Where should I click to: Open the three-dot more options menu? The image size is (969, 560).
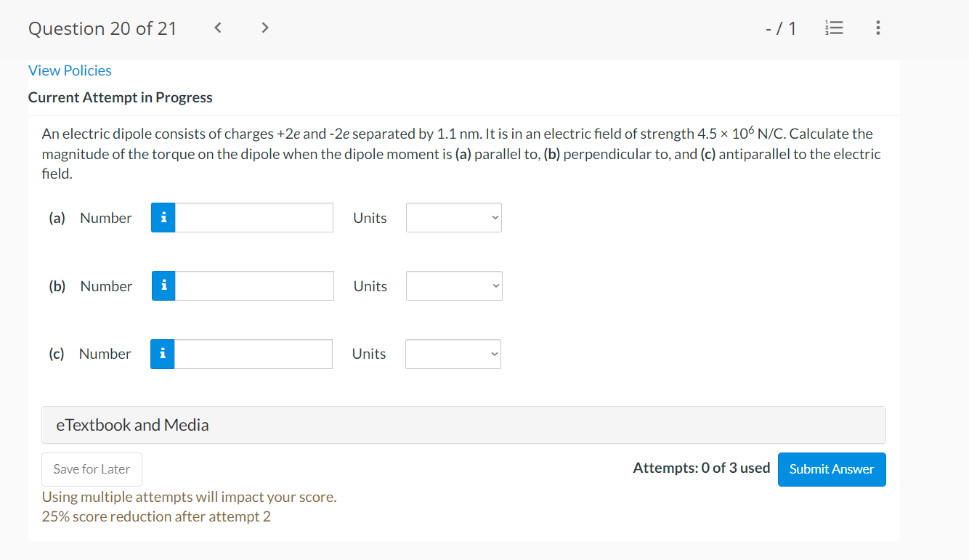click(878, 28)
